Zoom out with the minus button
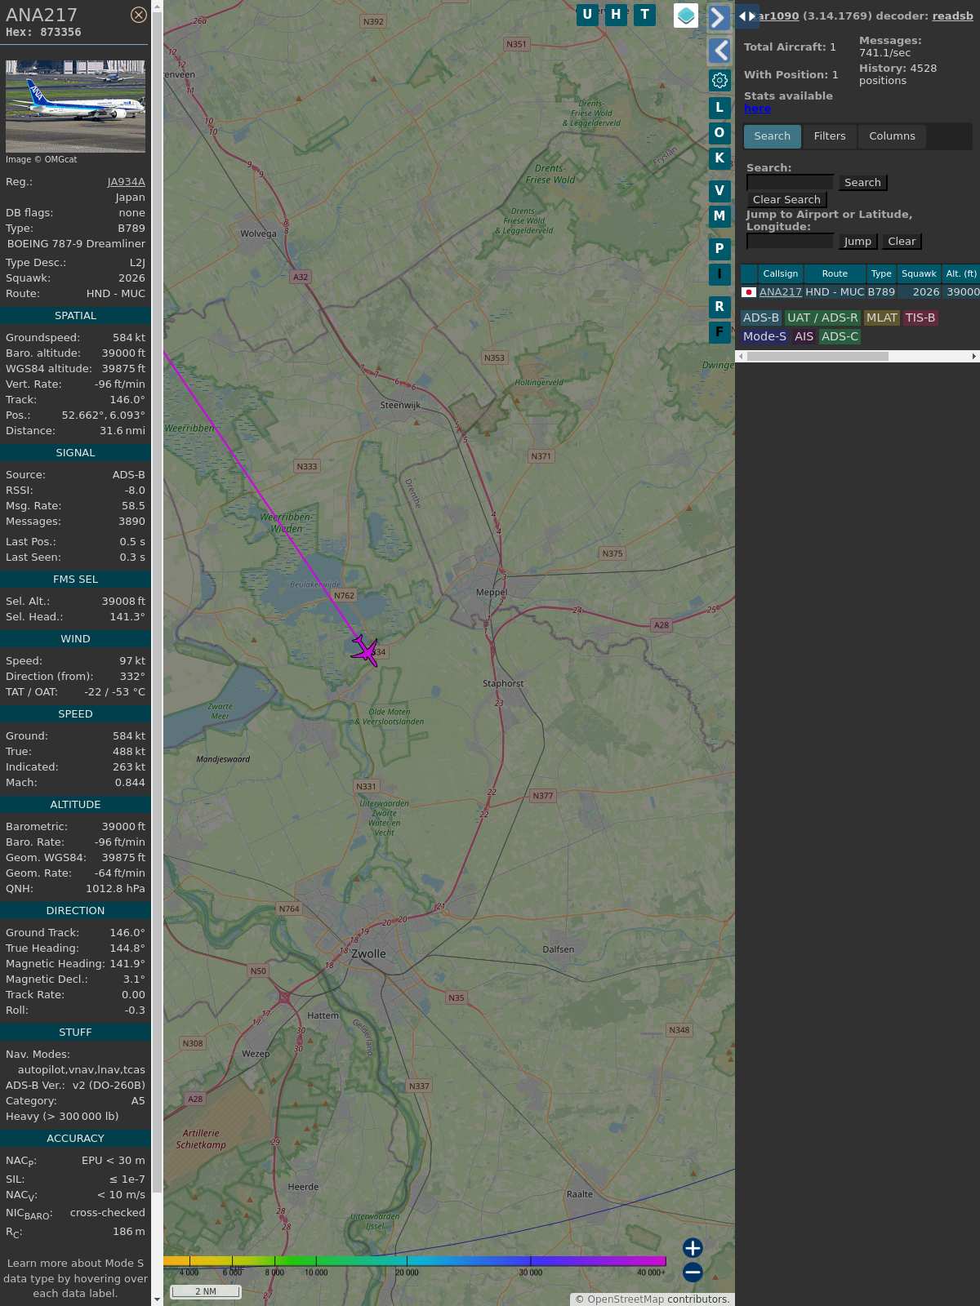Viewport: 980px width, 1306px height. click(693, 1272)
